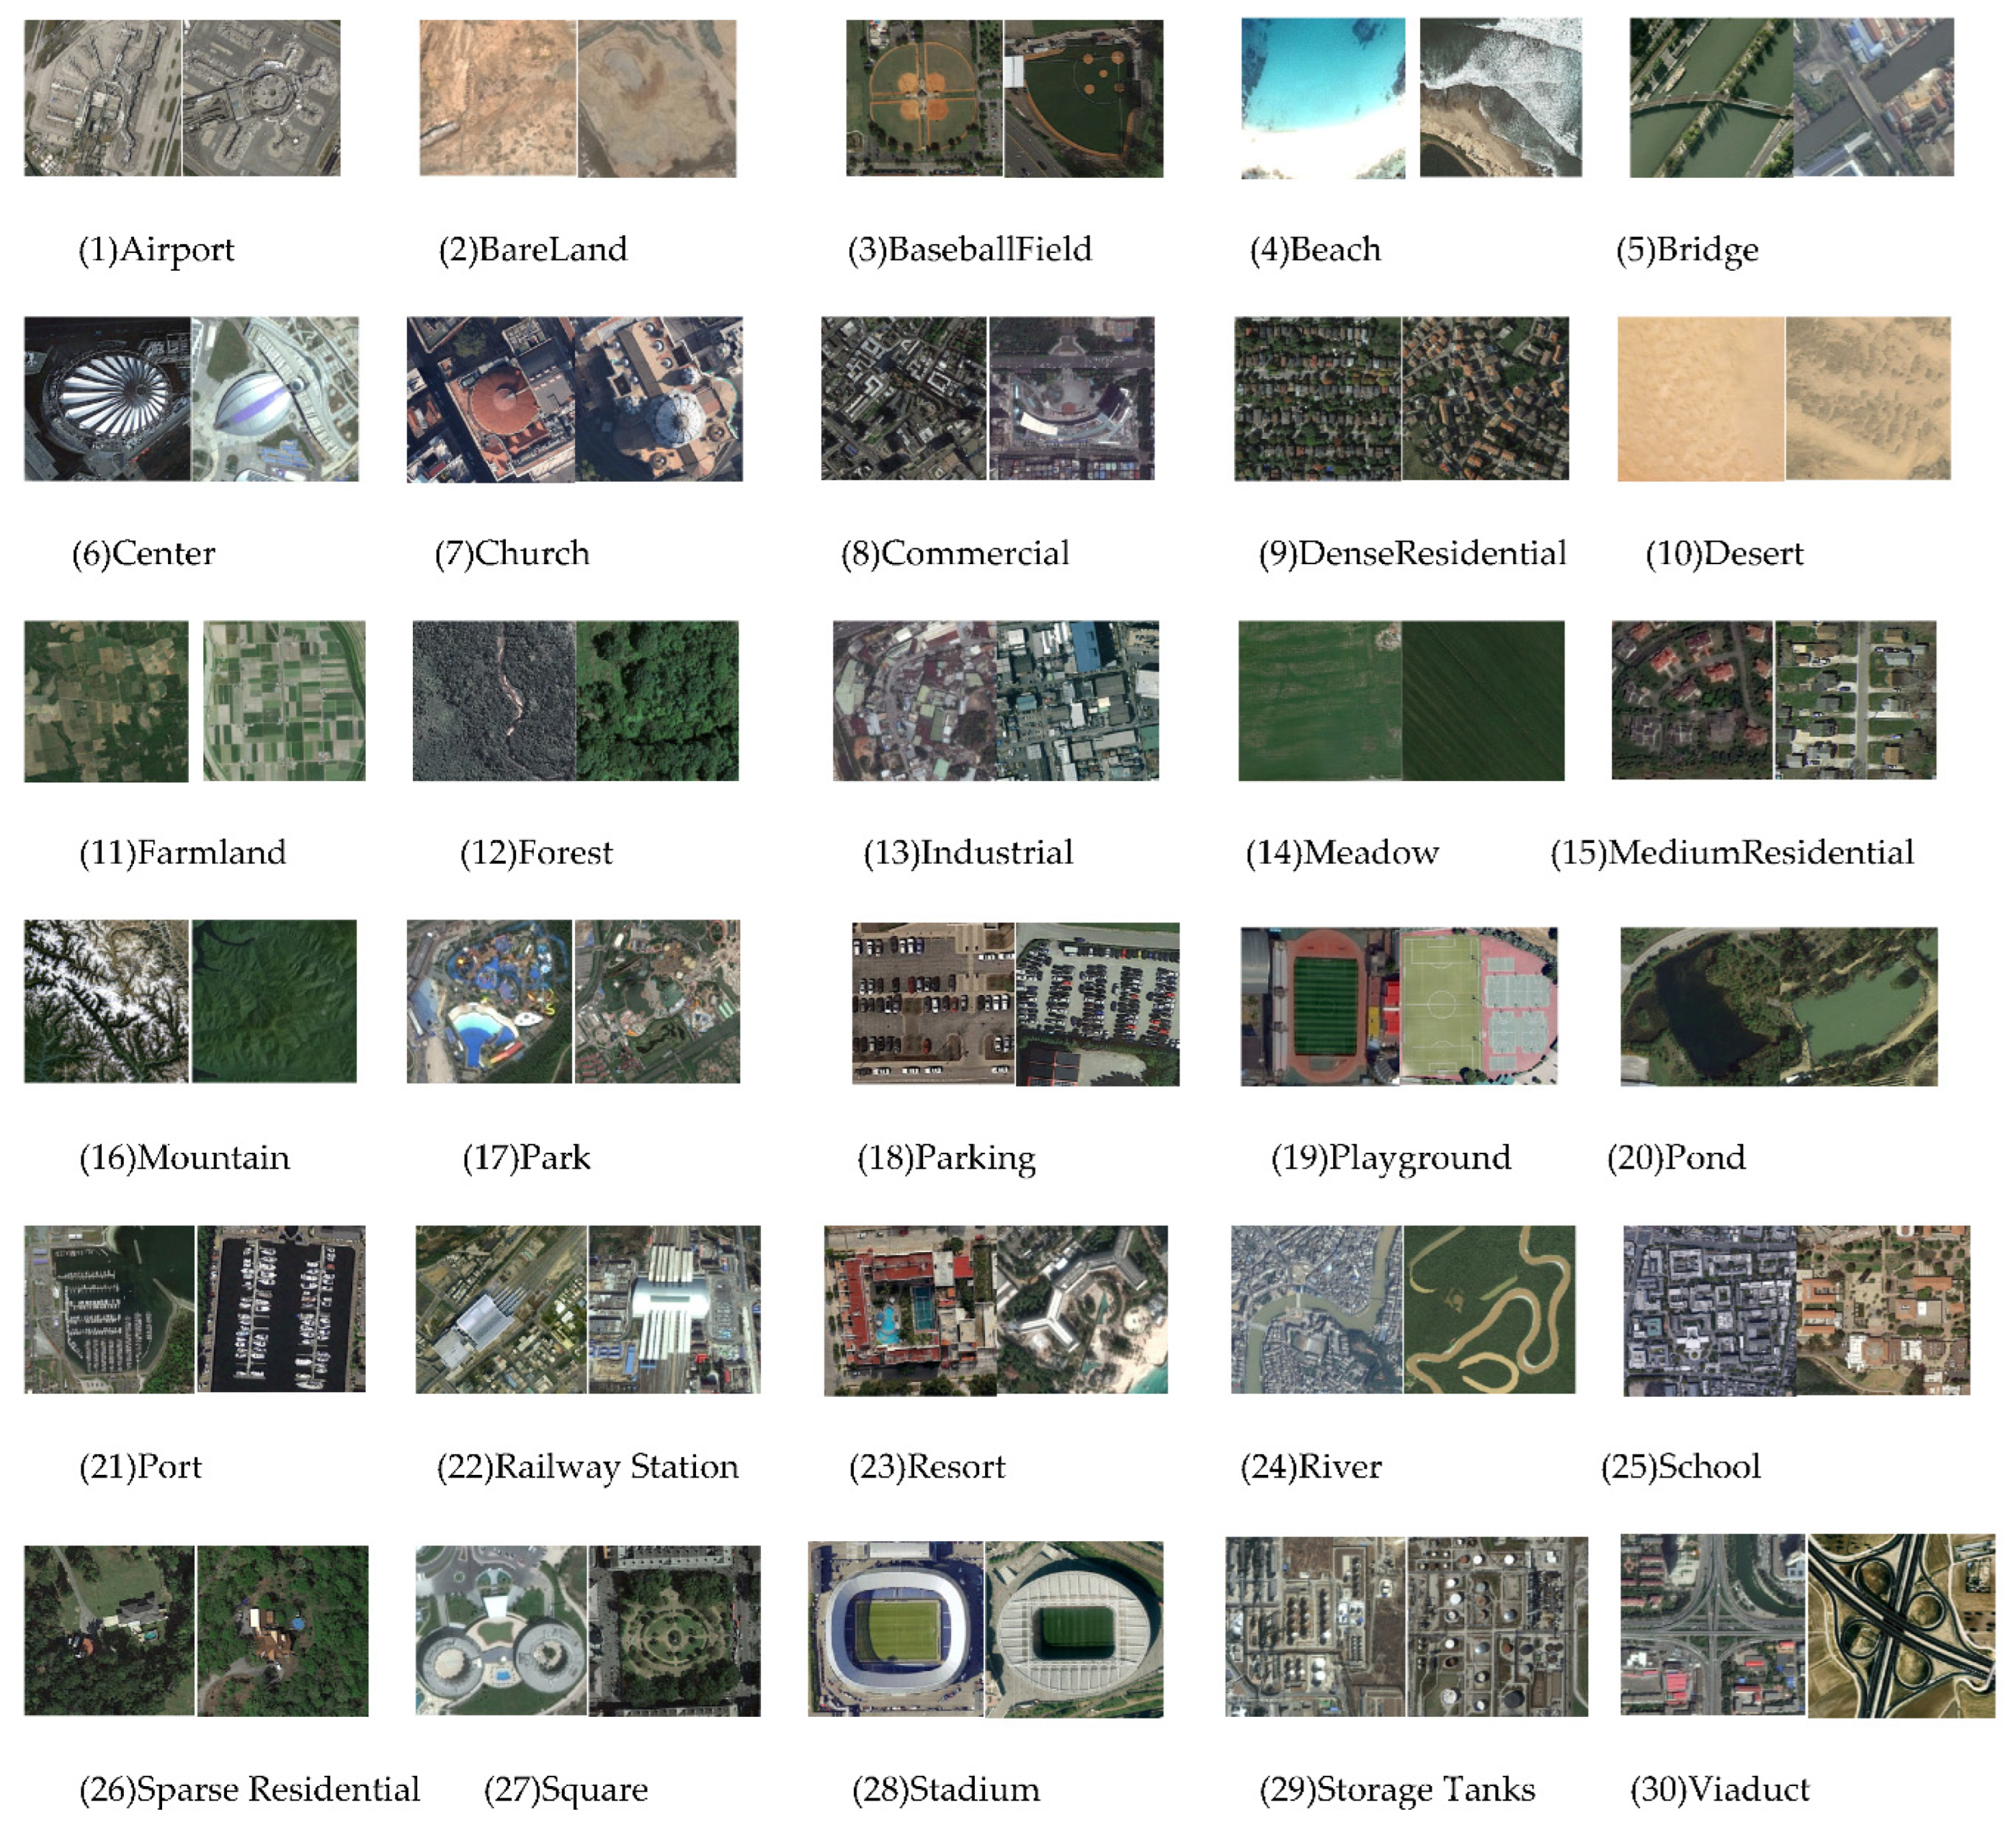This screenshot has width=2016, height=1825.
Task: Click the (15)MediumResidential caption
Action: (1732, 853)
